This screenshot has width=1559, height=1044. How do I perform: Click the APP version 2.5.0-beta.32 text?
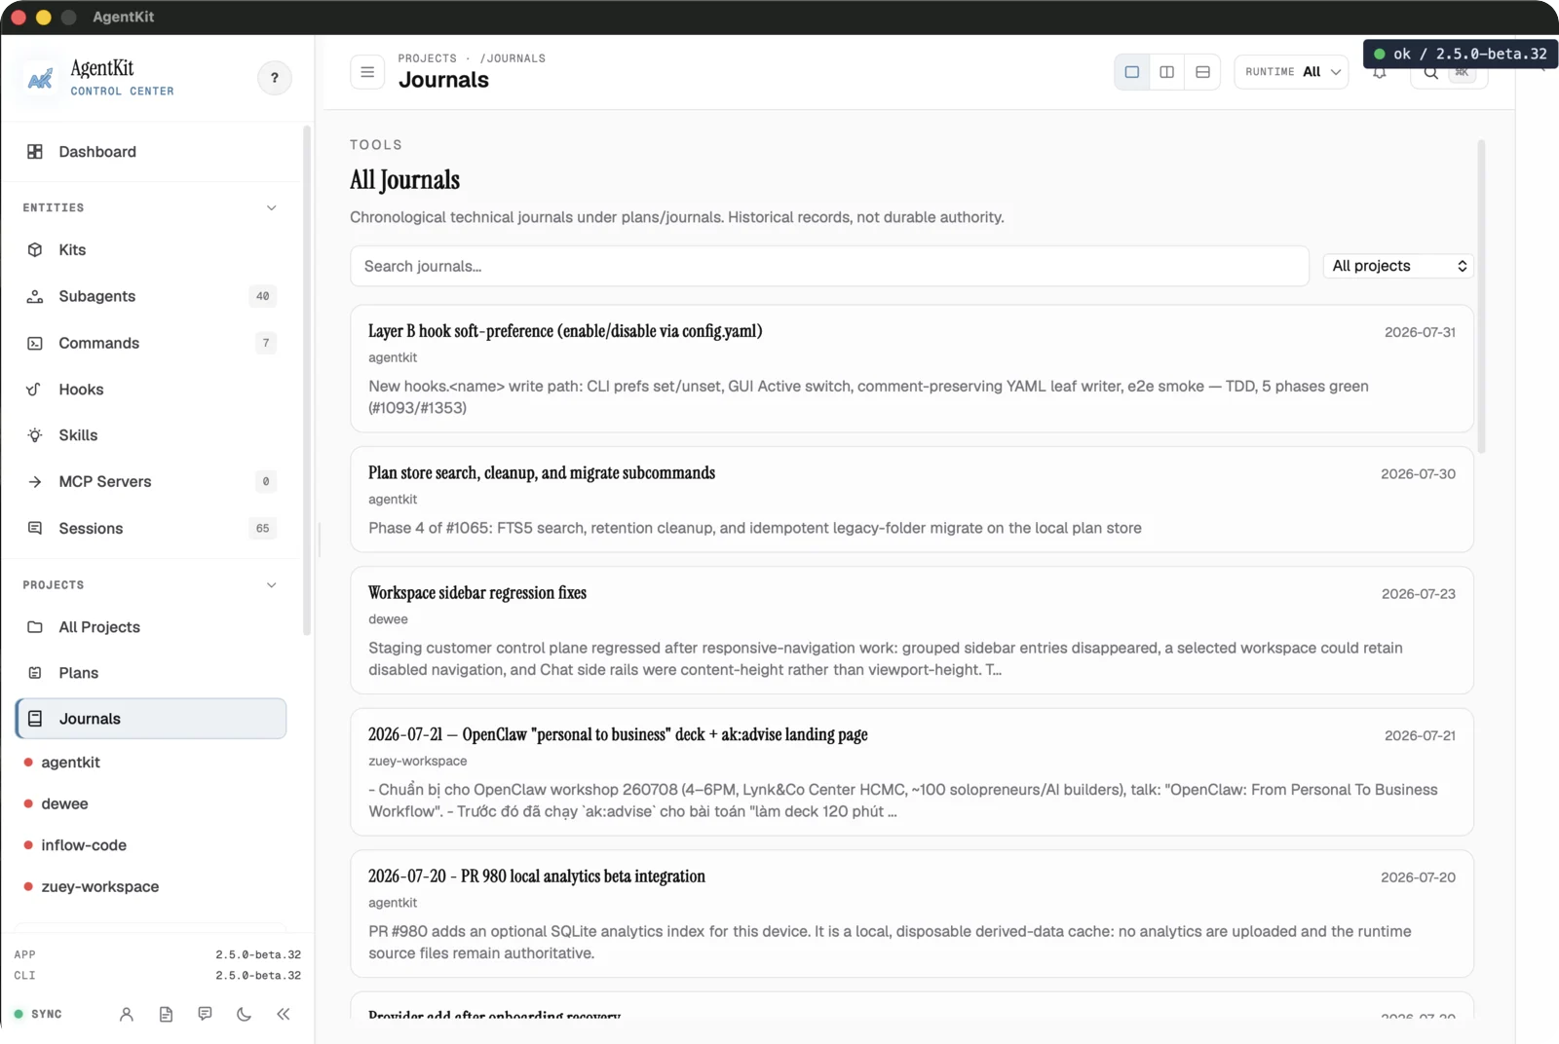point(258,955)
